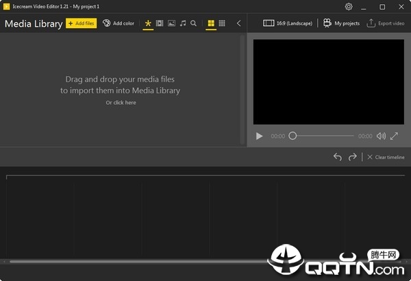
Task: Click Add color in Media Library
Action: [x=119, y=23]
